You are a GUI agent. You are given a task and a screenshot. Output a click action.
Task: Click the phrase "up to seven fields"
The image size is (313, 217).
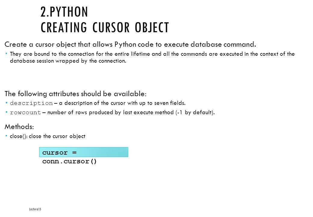click(162, 103)
